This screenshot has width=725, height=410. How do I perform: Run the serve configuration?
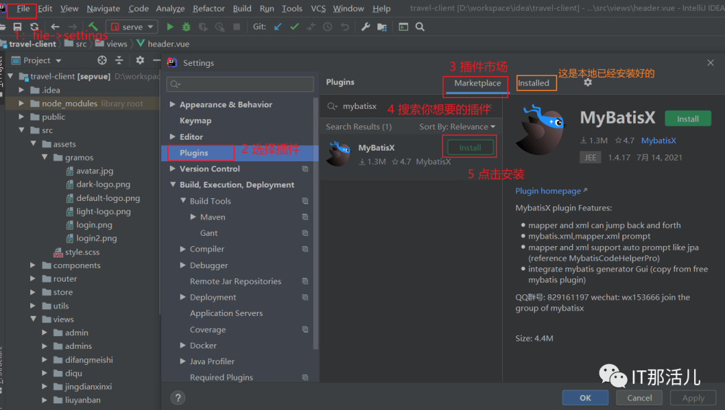click(170, 27)
